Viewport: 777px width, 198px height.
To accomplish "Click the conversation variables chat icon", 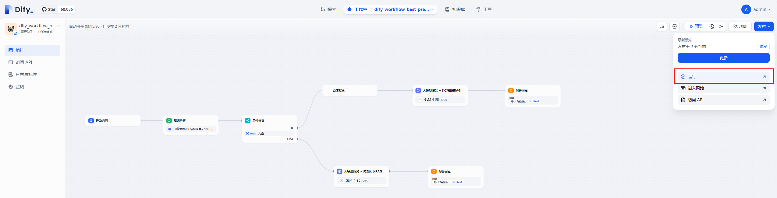I will [x=662, y=26].
